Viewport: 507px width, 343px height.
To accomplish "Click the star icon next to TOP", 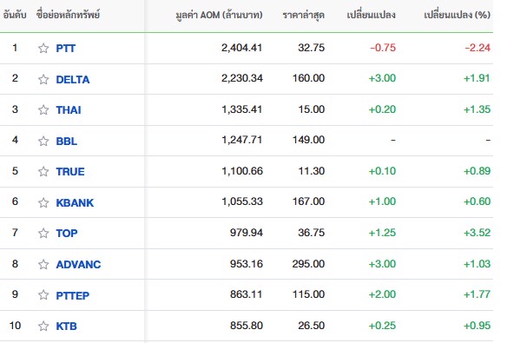I will click(43, 233).
